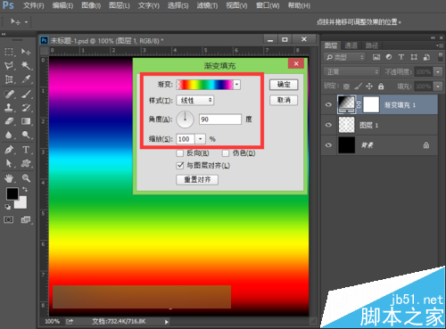Viewport: 446px width, 329px height.
Task: Click the black foreground color swatch
Action: pyautogui.click(x=12, y=193)
